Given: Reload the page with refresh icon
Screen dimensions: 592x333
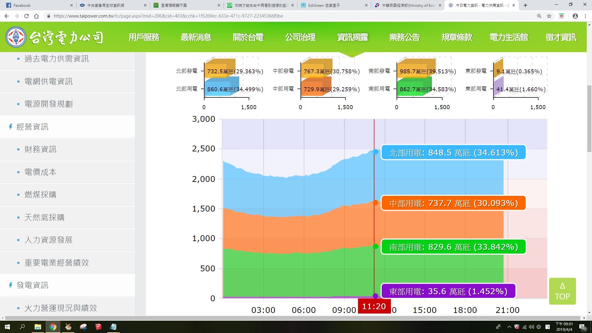Looking at the screenshot, I should pos(27,16).
